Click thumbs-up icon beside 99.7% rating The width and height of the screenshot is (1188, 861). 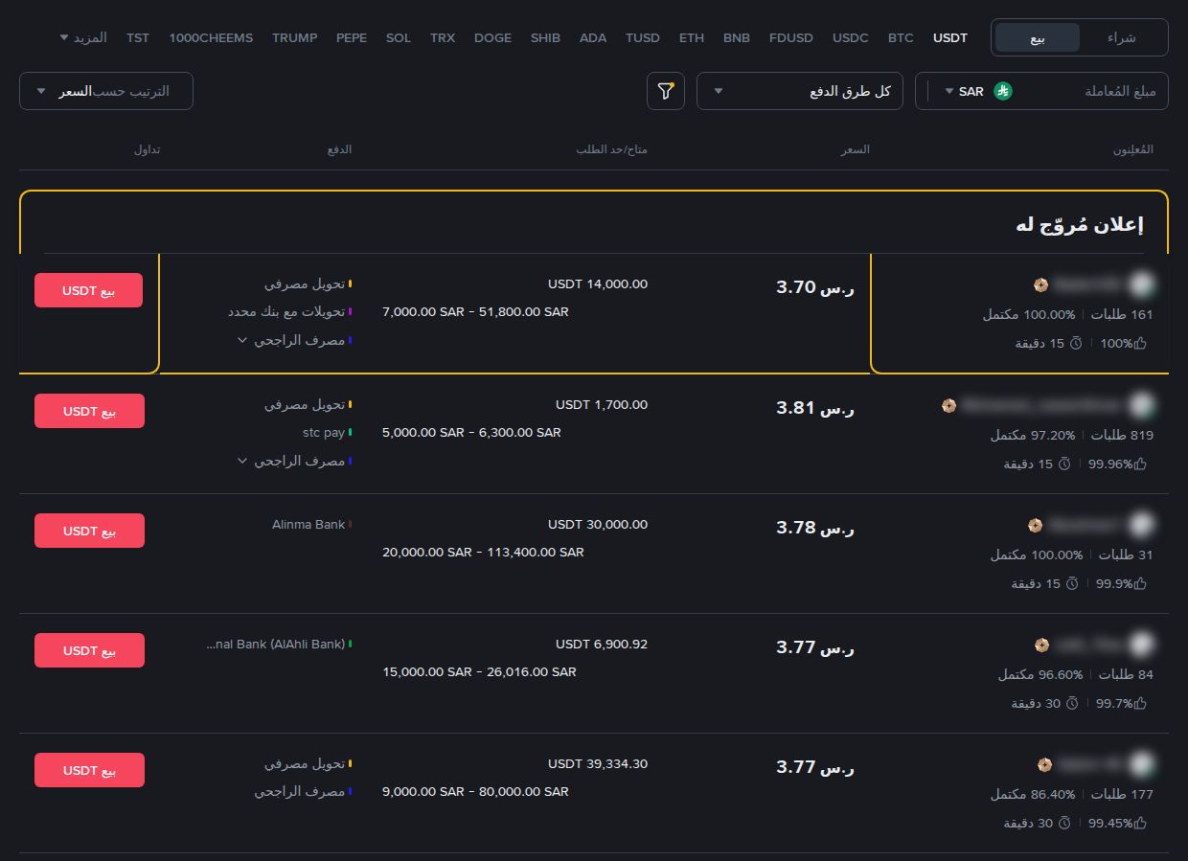[1140, 703]
